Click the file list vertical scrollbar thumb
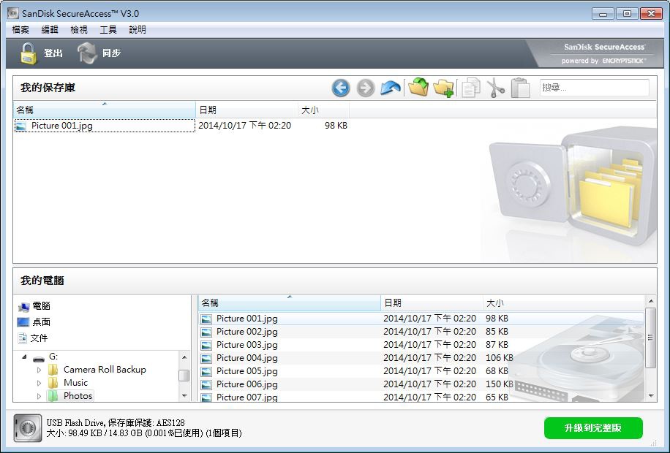 (x=651, y=338)
